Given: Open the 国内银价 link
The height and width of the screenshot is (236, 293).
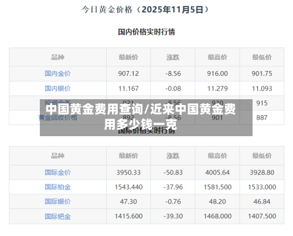Looking at the screenshot, I should pos(57,89).
